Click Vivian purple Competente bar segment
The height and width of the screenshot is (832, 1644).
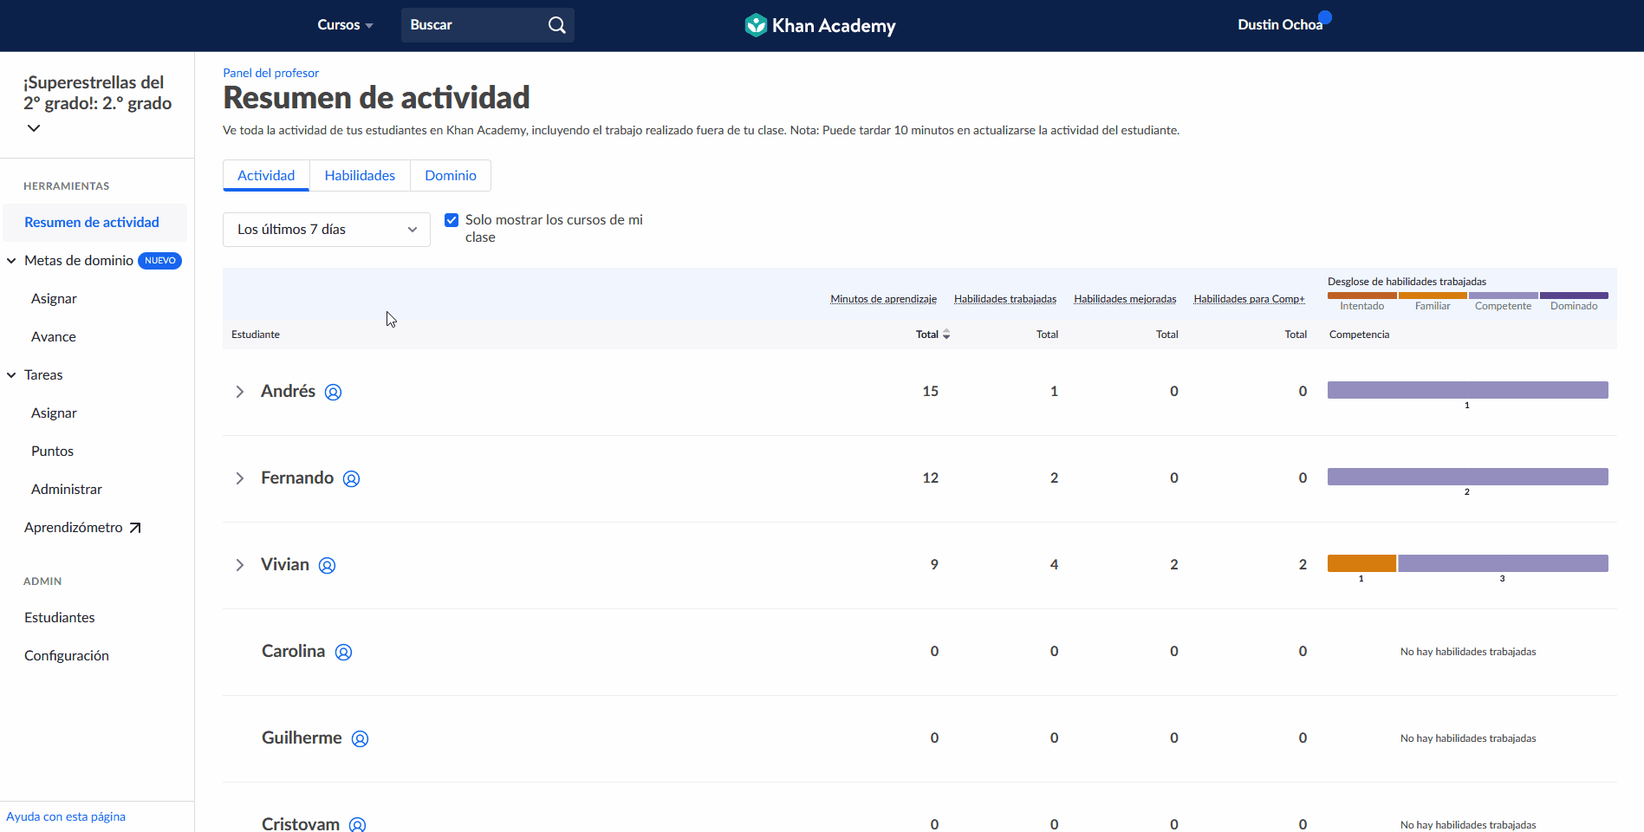(x=1503, y=563)
